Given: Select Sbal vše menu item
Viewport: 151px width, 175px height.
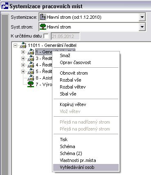Looking at the screenshot, I should pyautogui.click(x=86, y=94).
